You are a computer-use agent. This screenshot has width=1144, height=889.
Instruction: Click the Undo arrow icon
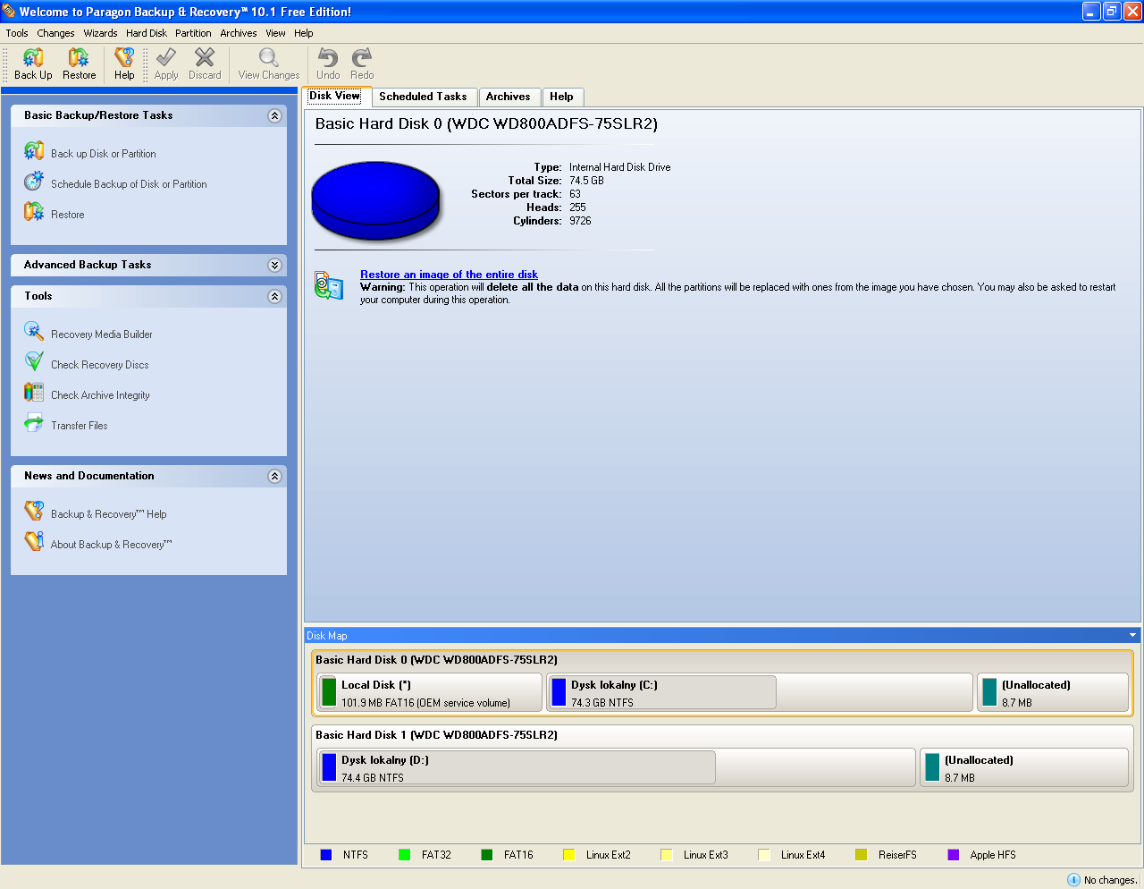(328, 58)
